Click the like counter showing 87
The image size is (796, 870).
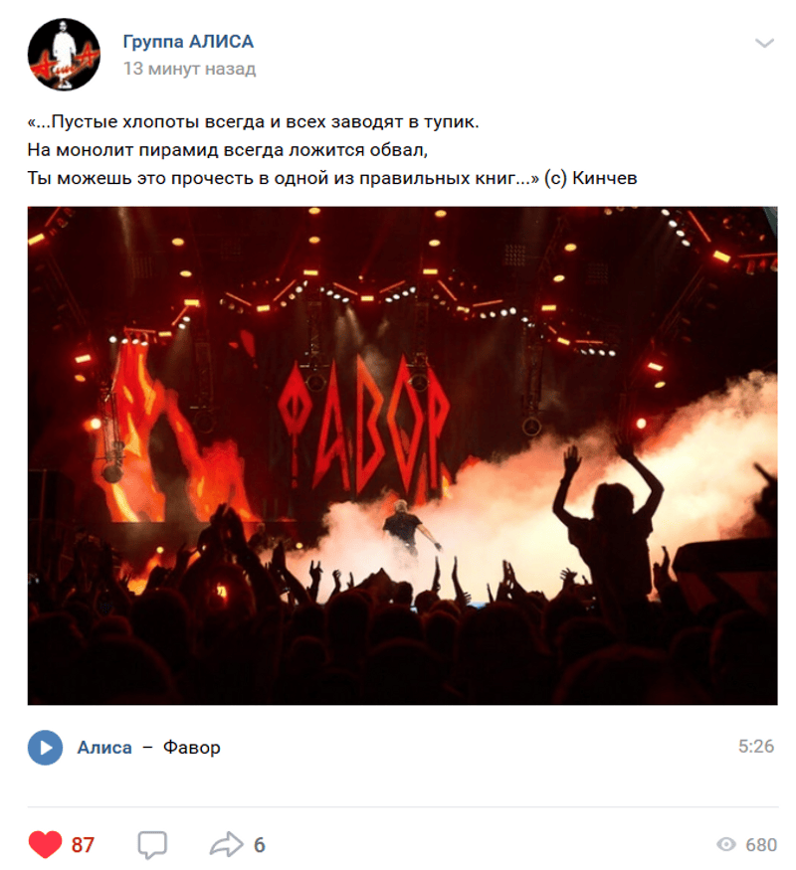tap(83, 845)
